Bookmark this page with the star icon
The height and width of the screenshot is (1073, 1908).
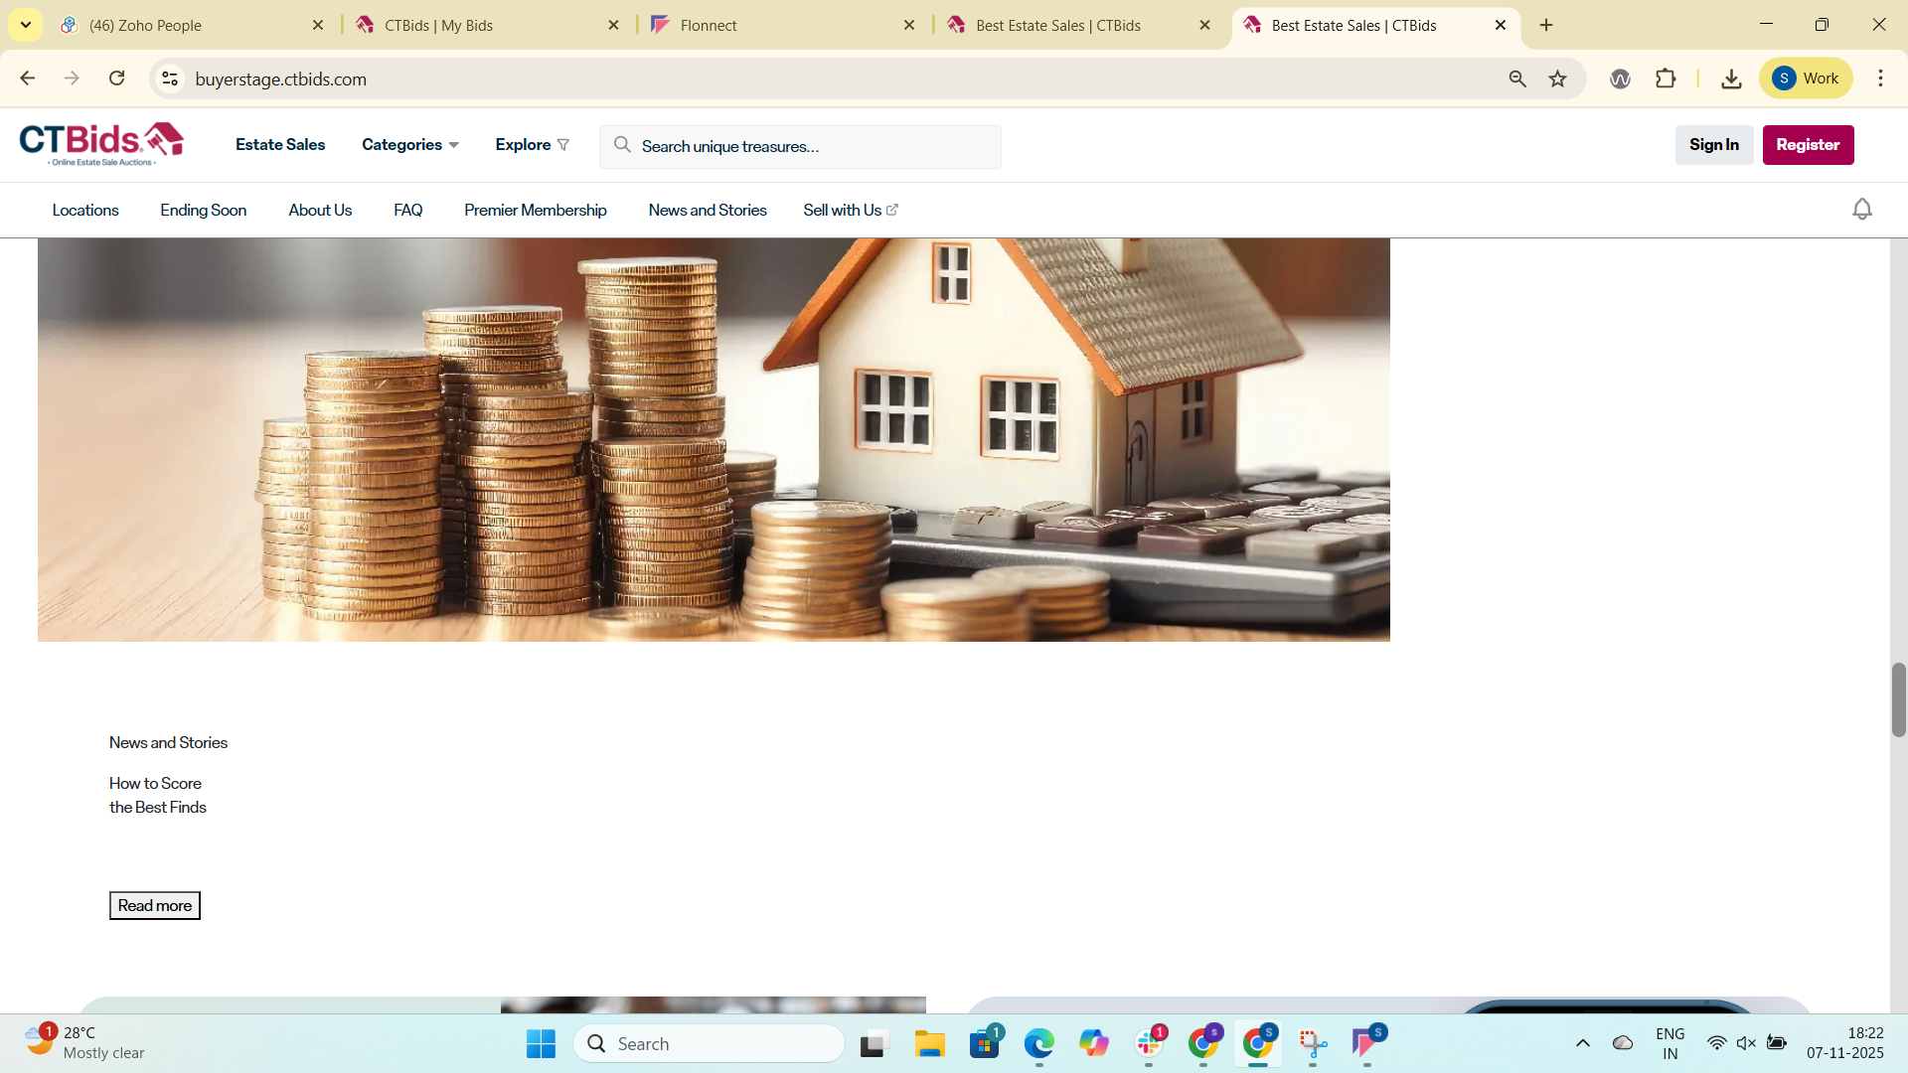pyautogui.click(x=1557, y=78)
